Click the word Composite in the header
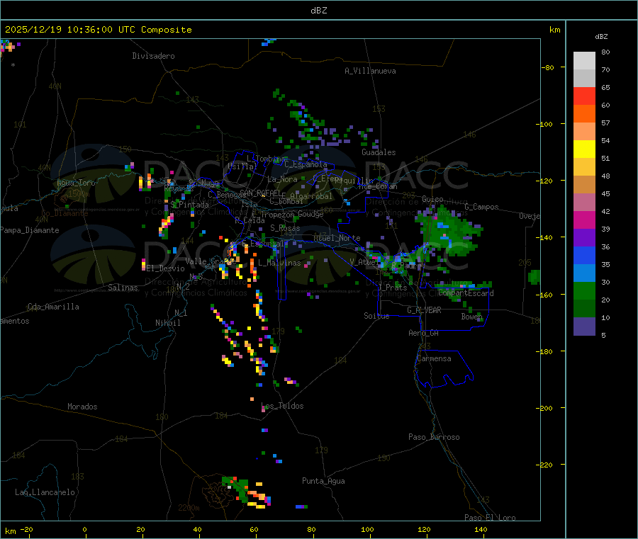638x539 pixels. click(x=167, y=30)
